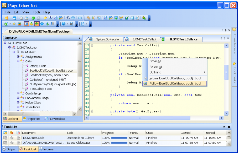The width and height of the screenshot is (239, 154).
Task: Click the yellow star favorites icon
Action: pyautogui.click(x=45, y=18)
